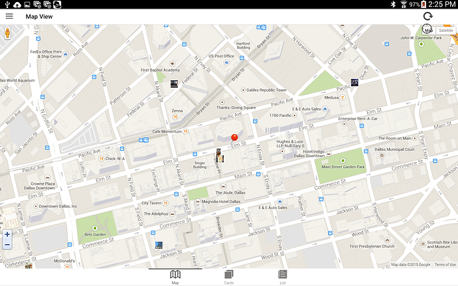The image size is (458, 286).
Task: Click the Cafe Momentum restaurant icon
Action: (x=185, y=131)
